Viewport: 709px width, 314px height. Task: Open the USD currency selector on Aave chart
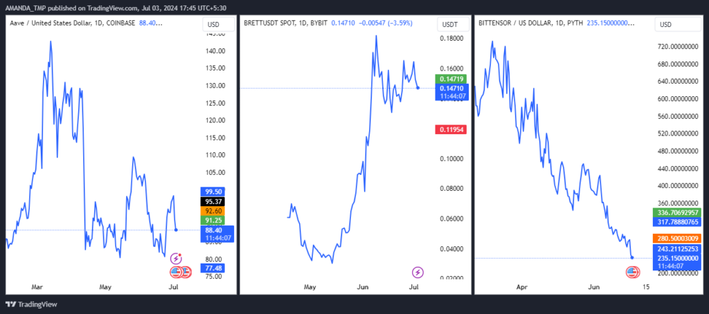coord(218,24)
